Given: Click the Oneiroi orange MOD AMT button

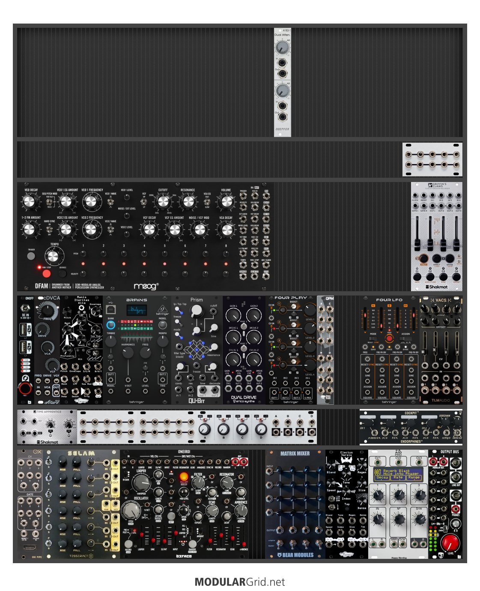Looking at the screenshot, I should click(184, 477).
